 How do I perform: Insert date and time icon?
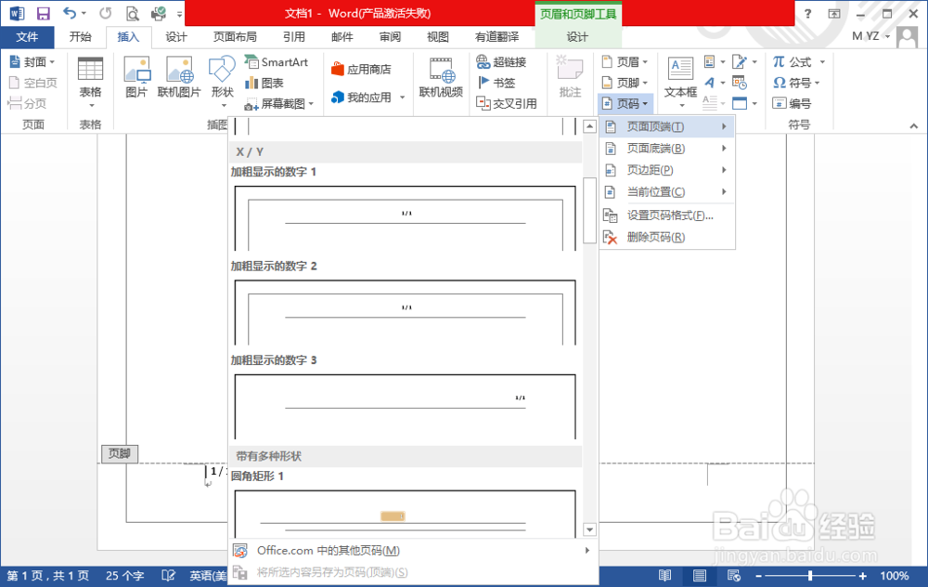[740, 83]
